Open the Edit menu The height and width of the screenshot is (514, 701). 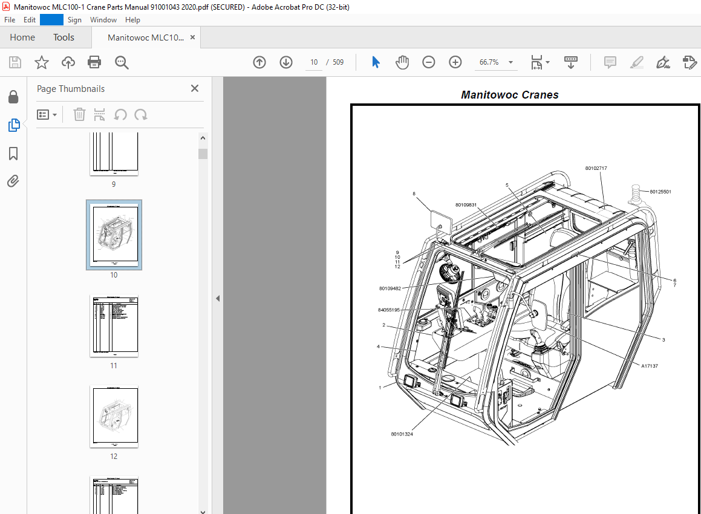tap(30, 20)
